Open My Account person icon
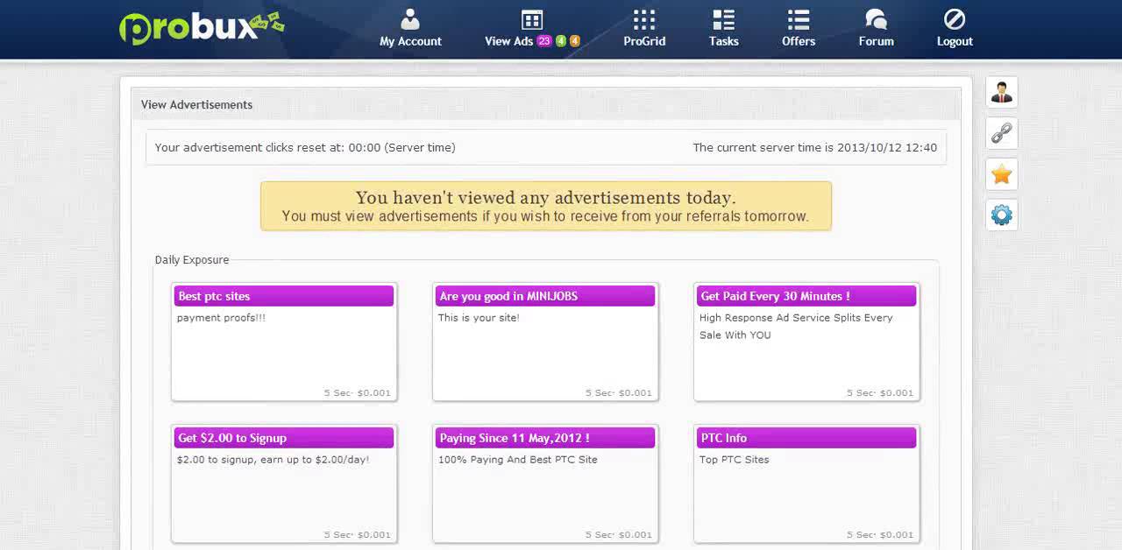1122x550 pixels. [409, 19]
